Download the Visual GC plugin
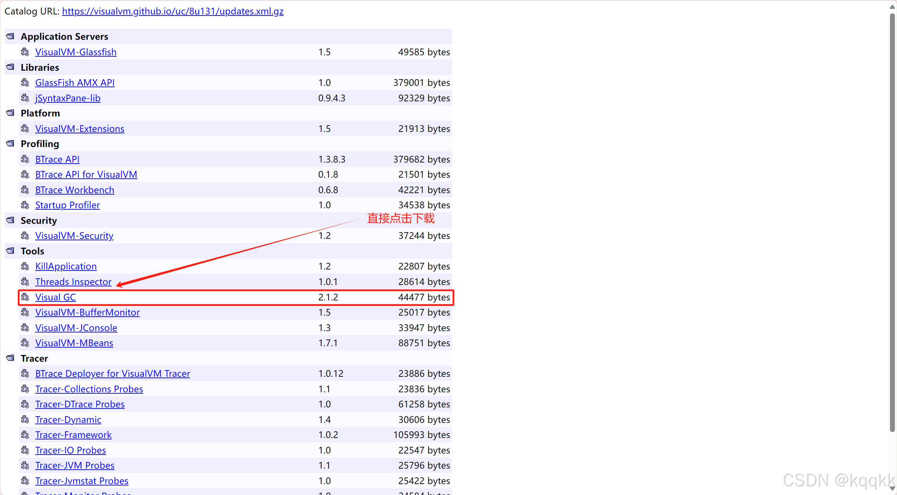 [x=56, y=297]
